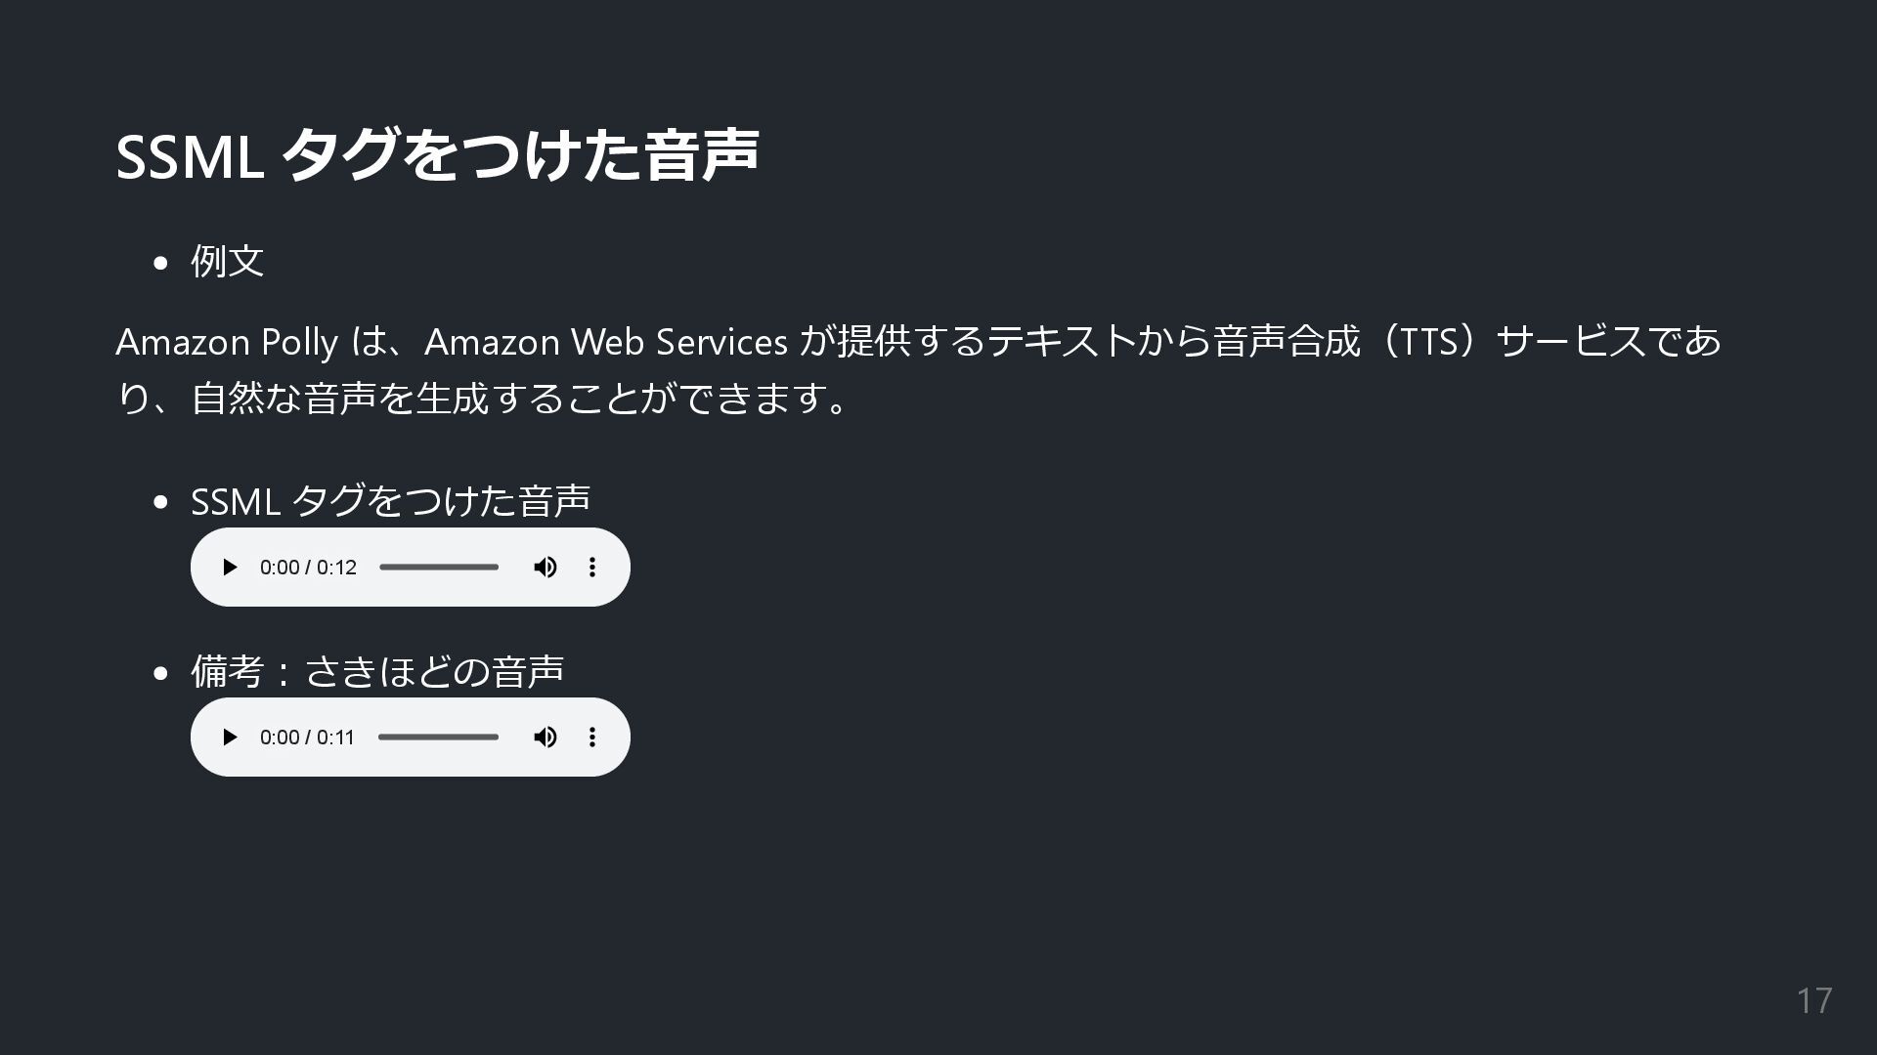Mute the 0:12 audio player volume

546,568
